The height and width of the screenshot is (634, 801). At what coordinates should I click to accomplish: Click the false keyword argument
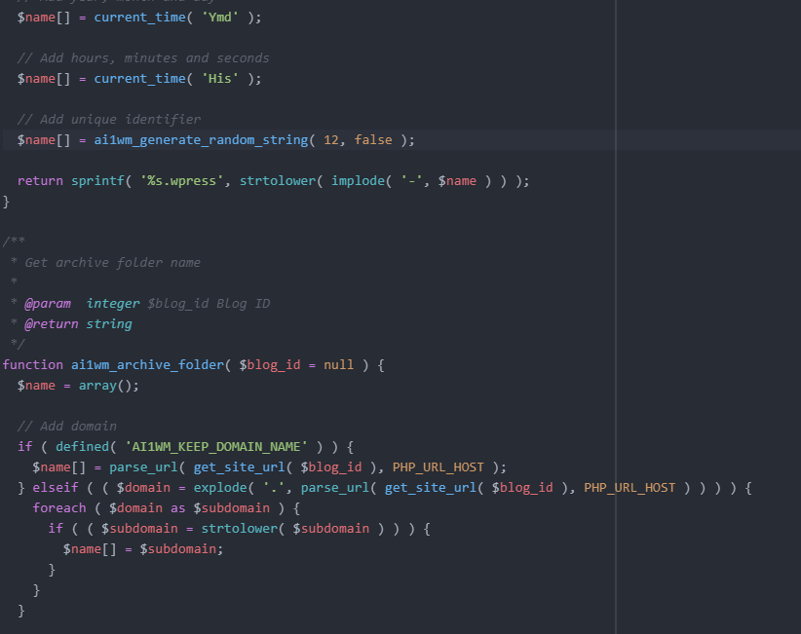pyautogui.click(x=373, y=140)
